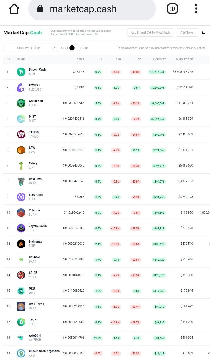210x358 pixels.
Task: Click the LAW orange cube icon
Action: tap(21, 150)
